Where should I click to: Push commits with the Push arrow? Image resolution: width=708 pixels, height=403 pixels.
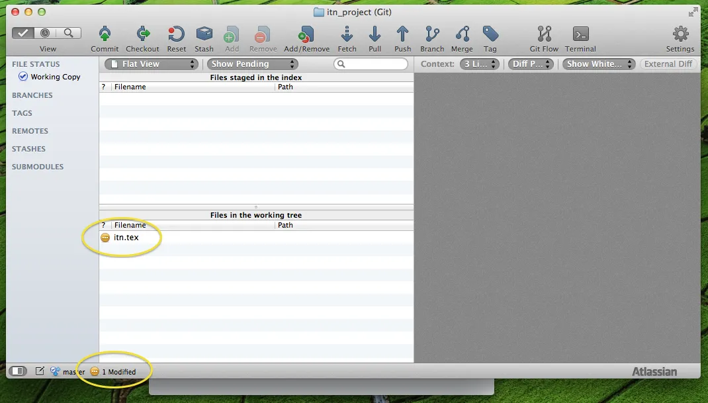[402, 34]
